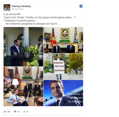Open the Παυλος Πολακης name link
Viewport: 119px width, 117px height.
coord(21,6)
